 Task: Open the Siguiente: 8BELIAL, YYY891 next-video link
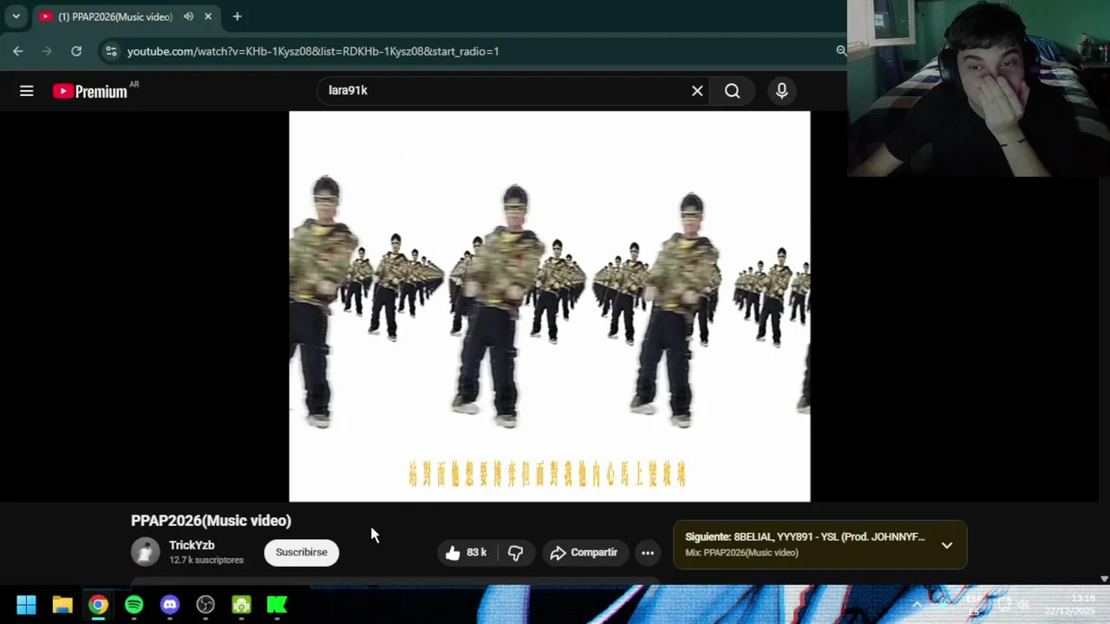805,537
